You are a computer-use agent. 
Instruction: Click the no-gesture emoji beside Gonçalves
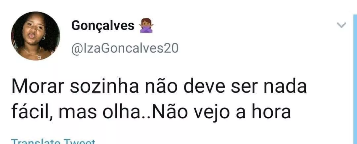click(x=146, y=26)
